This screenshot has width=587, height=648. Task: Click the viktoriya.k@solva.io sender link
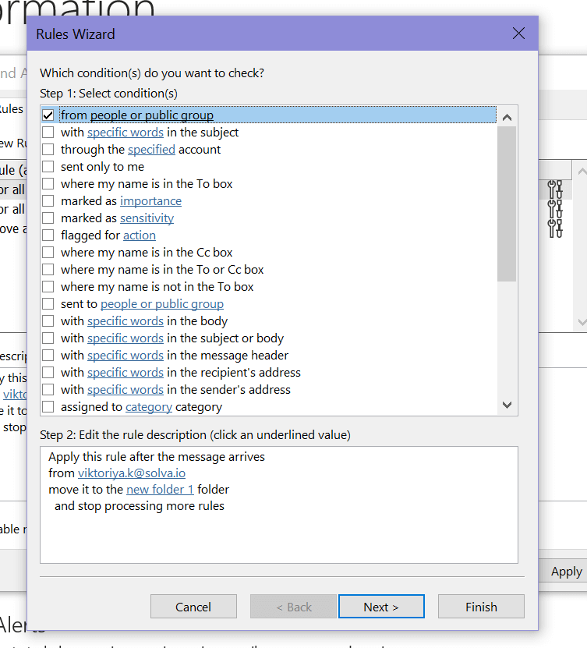point(132,473)
